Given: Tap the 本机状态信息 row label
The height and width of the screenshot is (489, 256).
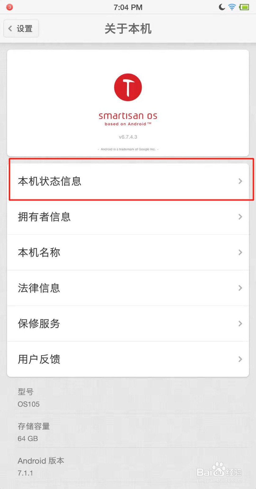Looking at the screenshot, I should click(x=49, y=181).
